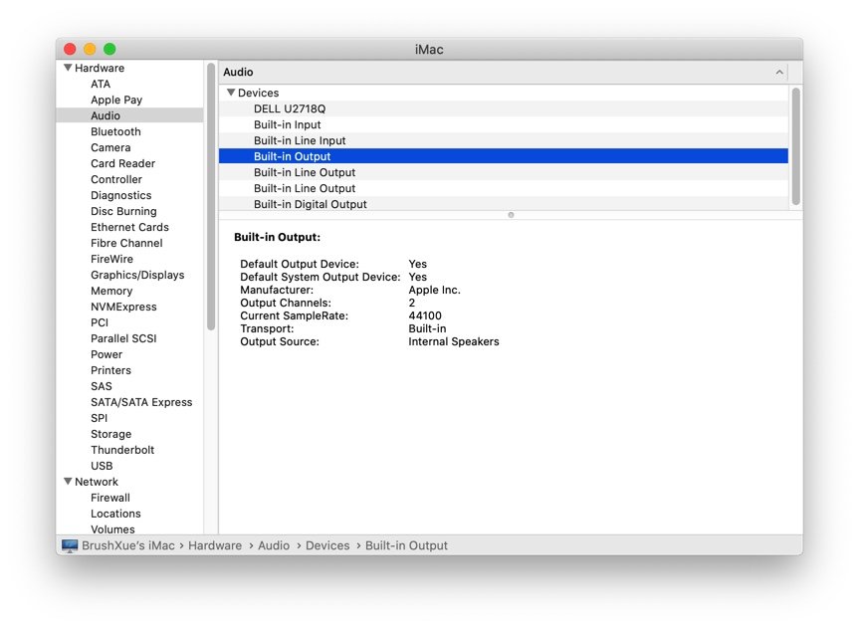Open Power section

point(107,354)
